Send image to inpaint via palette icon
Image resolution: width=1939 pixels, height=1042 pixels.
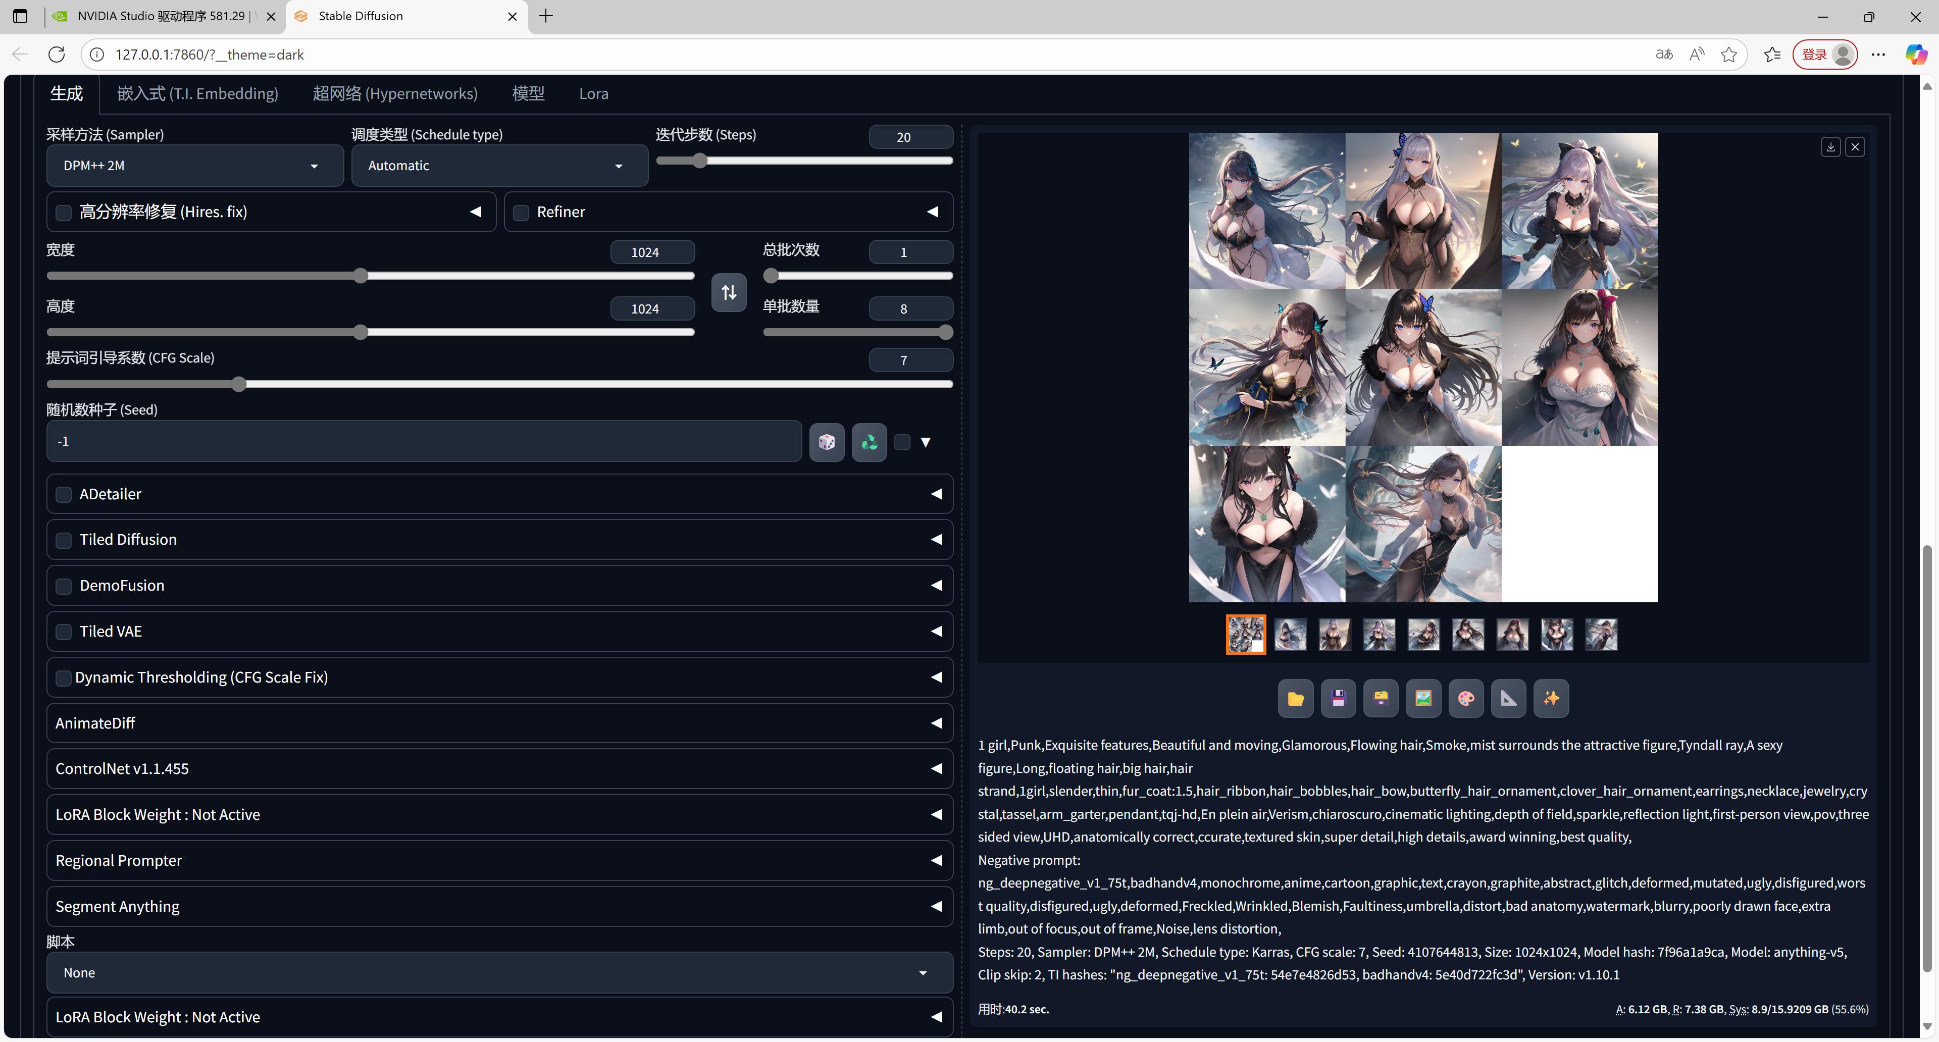click(1465, 698)
